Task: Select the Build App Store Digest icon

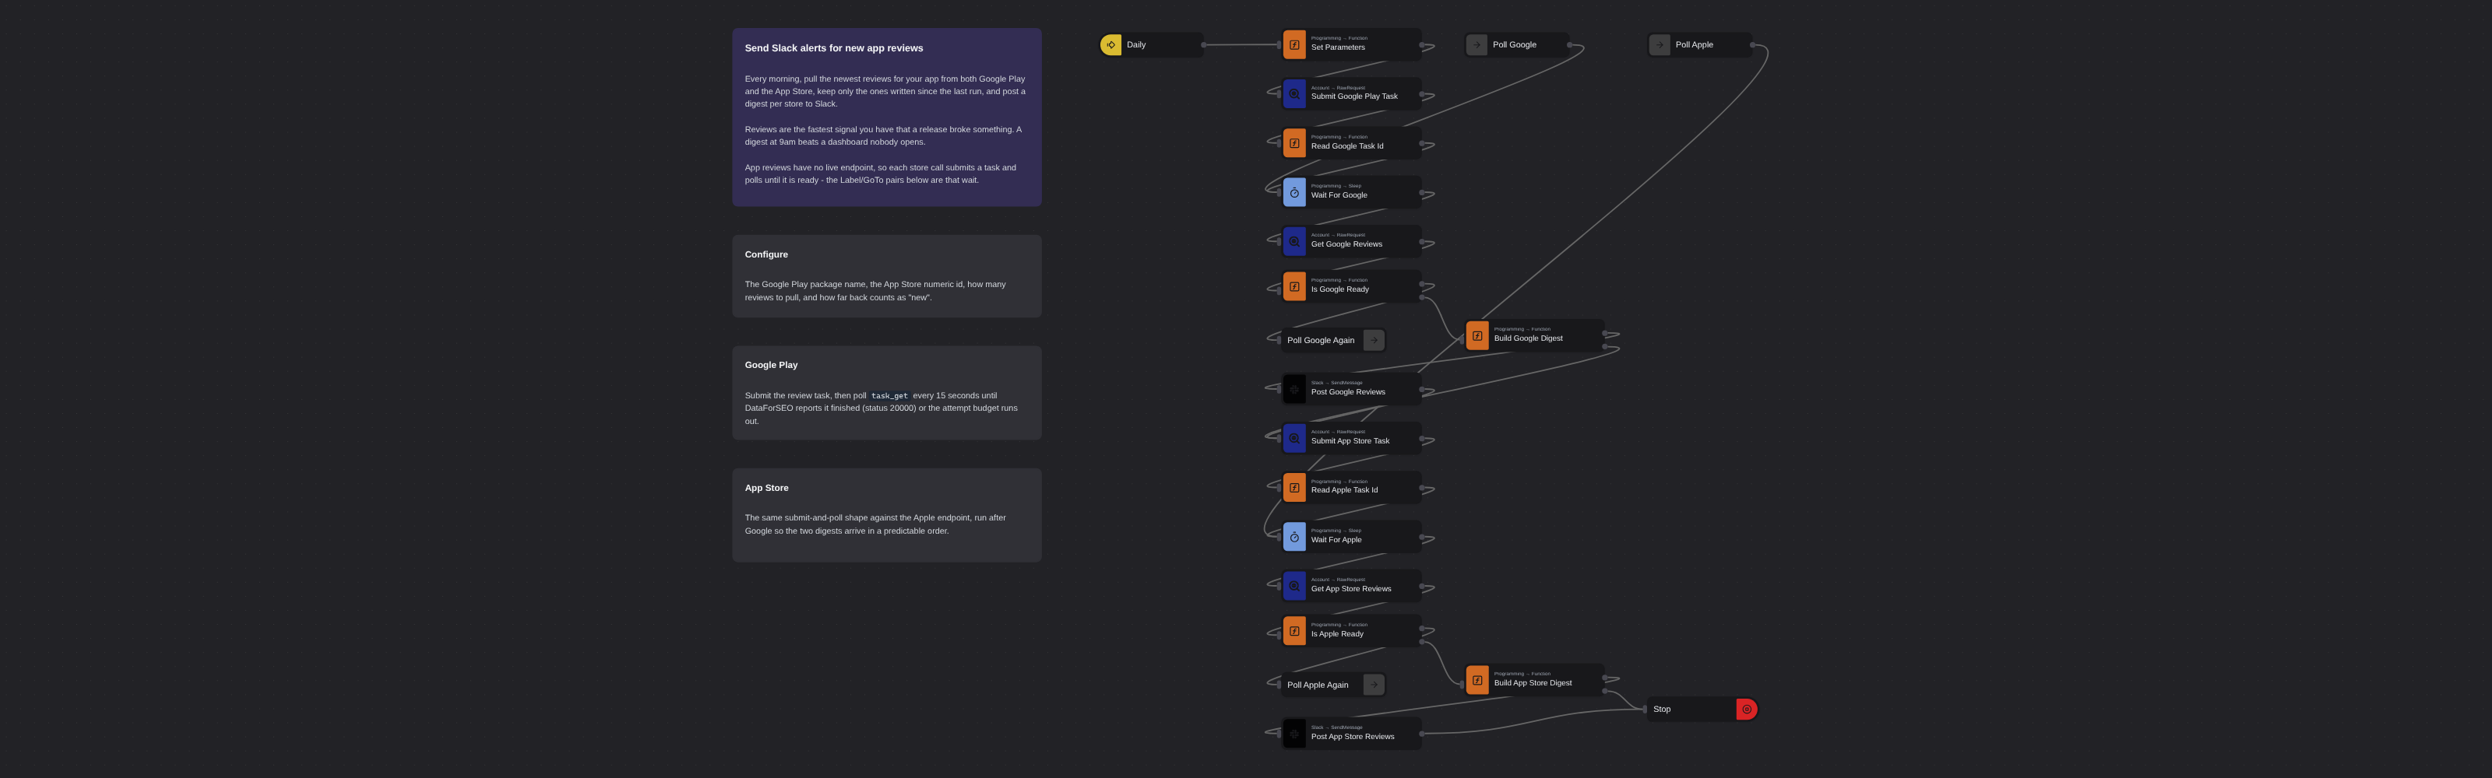Action: [1477, 681]
